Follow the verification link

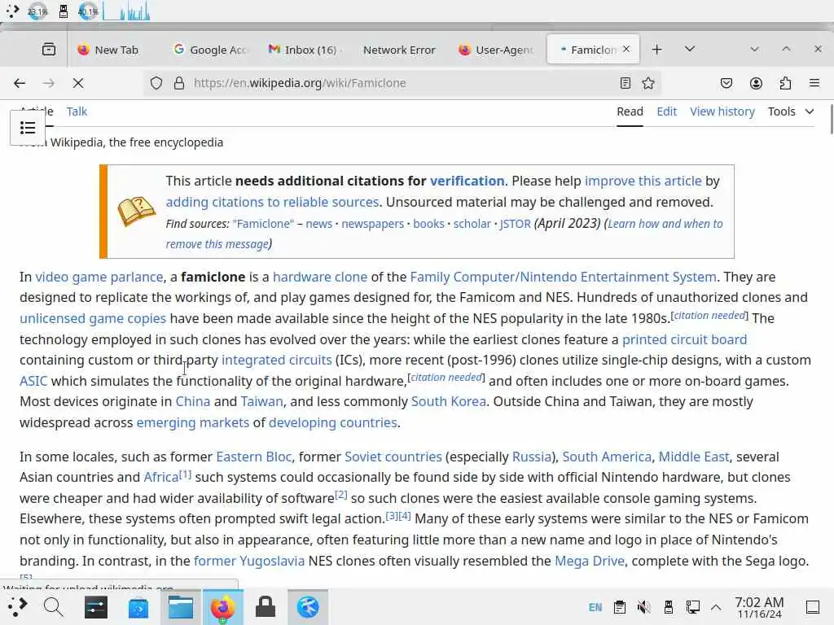pos(467,181)
